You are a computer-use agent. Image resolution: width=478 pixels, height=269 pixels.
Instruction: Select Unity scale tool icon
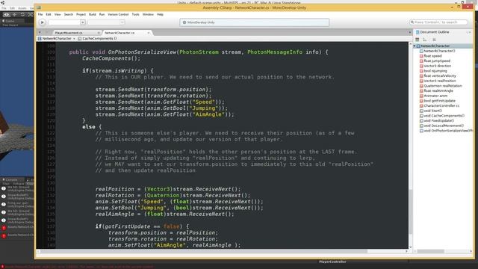(x=30, y=14)
